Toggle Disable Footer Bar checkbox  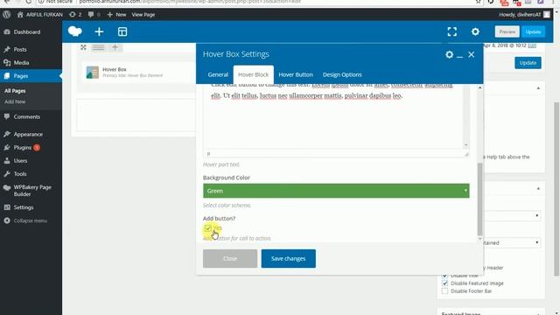(x=444, y=291)
